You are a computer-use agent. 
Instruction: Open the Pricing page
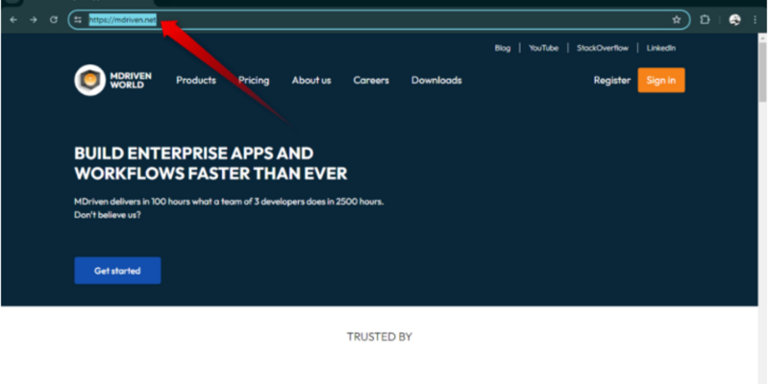(254, 80)
